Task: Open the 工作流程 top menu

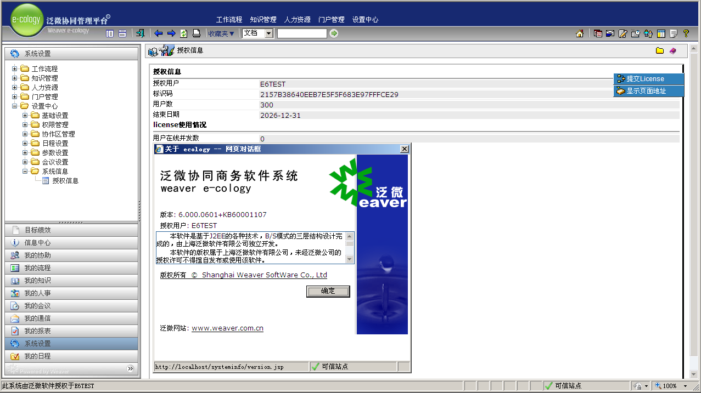Action: [x=229, y=20]
